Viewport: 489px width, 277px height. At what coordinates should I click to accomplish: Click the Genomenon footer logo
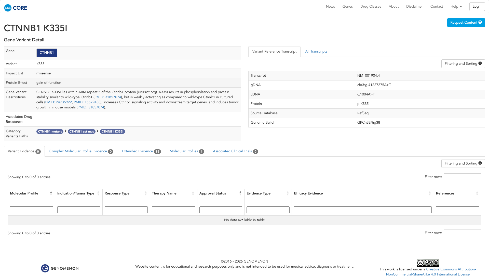60,268
